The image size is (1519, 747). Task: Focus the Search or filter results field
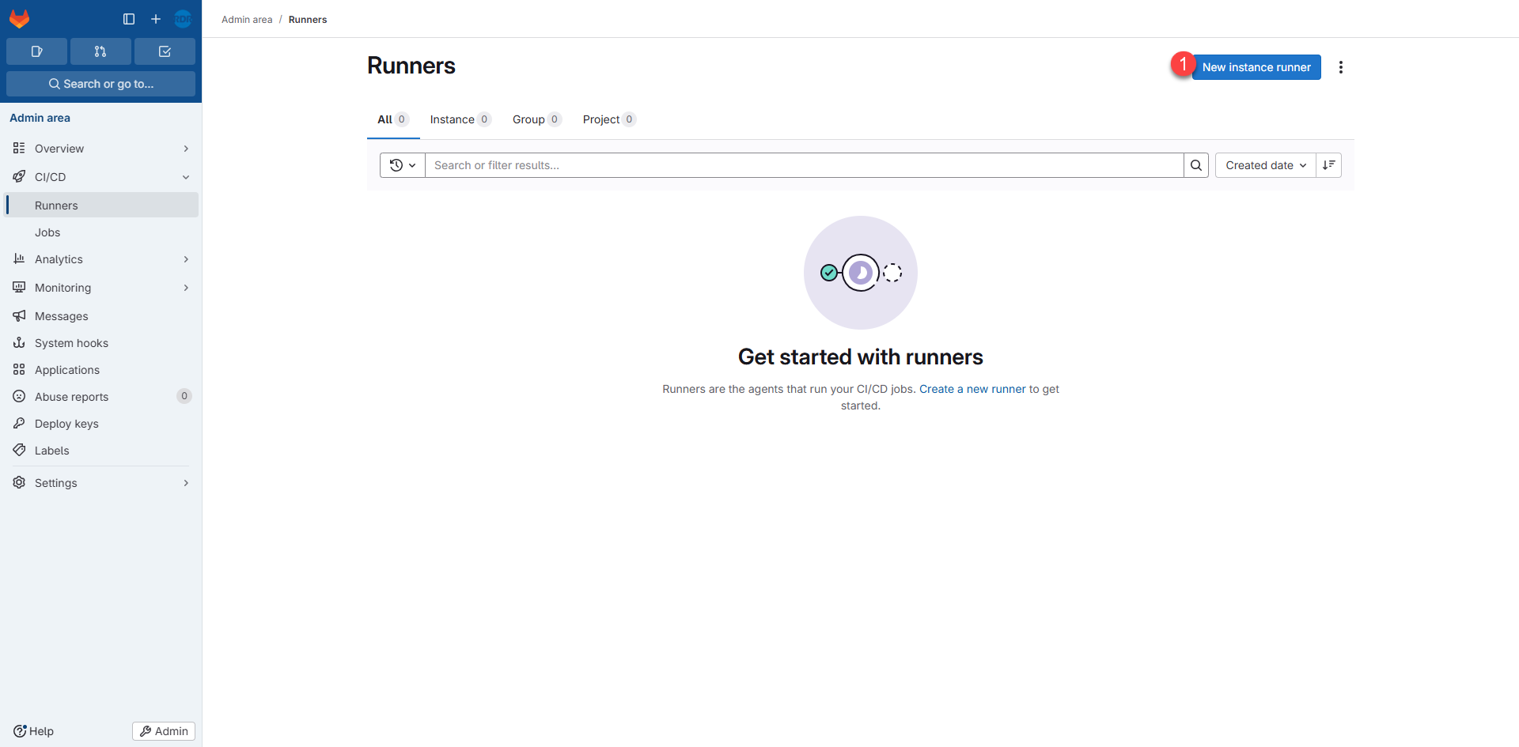pyautogui.click(x=803, y=165)
